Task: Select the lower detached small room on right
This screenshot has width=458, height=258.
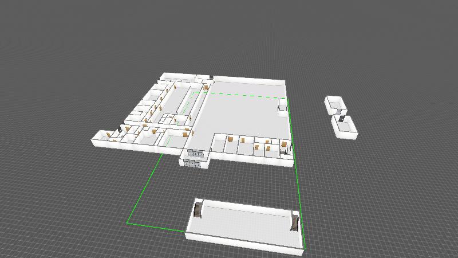Action: 346,126
